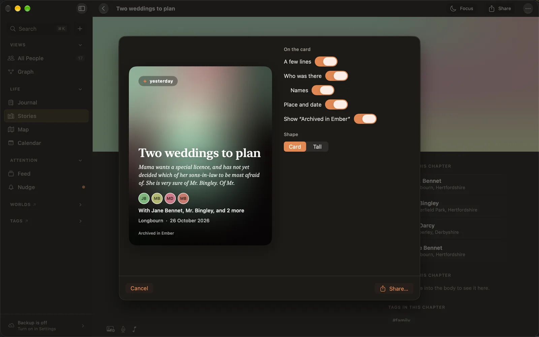Click the Journal icon
The image size is (539, 337).
coord(11,102)
